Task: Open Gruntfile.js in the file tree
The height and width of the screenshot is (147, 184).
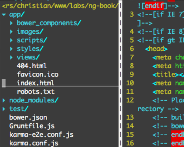Action: [x=32, y=126]
